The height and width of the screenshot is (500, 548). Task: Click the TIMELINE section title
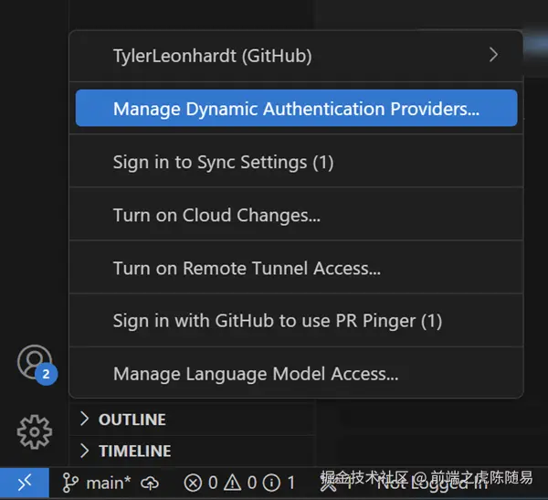135,451
